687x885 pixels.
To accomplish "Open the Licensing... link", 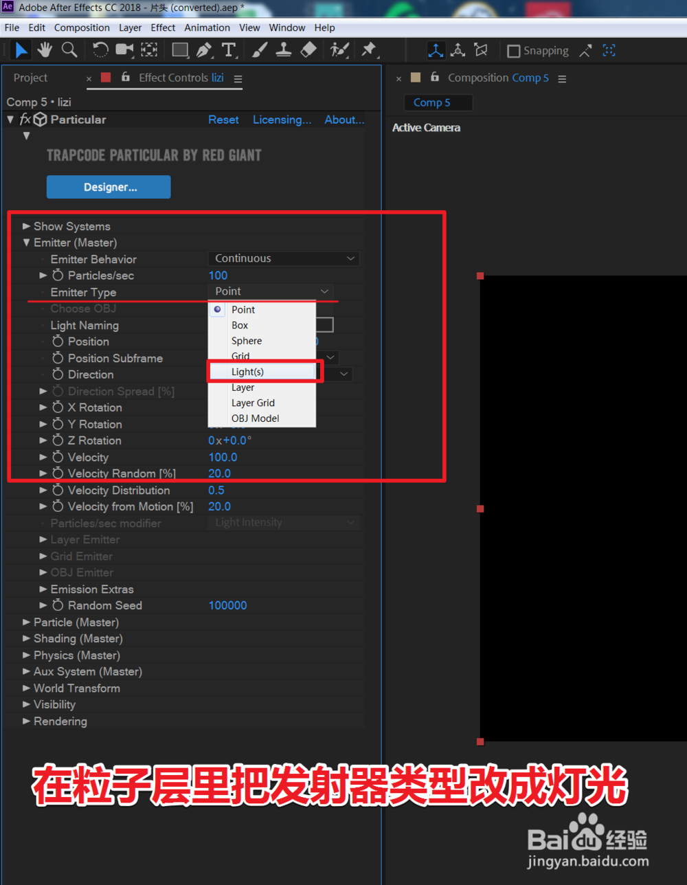I will point(282,120).
